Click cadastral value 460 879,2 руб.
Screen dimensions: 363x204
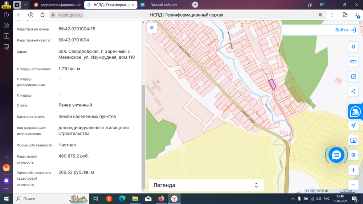click(74, 156)
